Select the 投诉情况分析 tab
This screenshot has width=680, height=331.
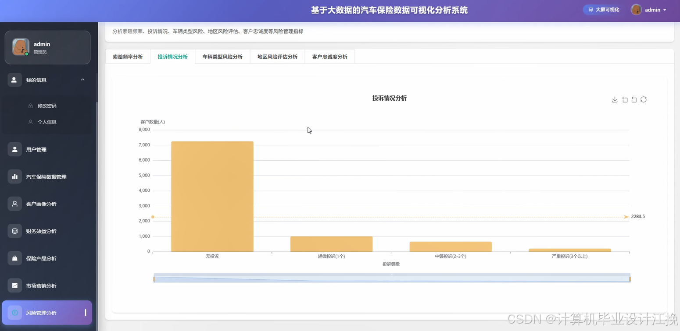click(172, 56)
